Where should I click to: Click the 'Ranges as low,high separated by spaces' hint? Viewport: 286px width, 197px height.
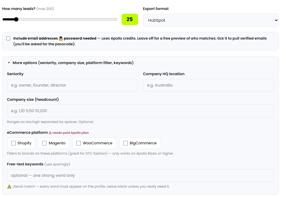point(50,122)
